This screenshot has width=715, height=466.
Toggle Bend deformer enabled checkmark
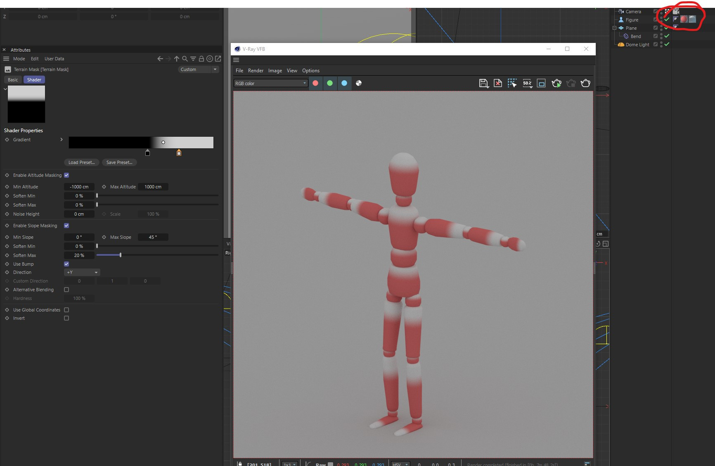click(x=667, y=36)
